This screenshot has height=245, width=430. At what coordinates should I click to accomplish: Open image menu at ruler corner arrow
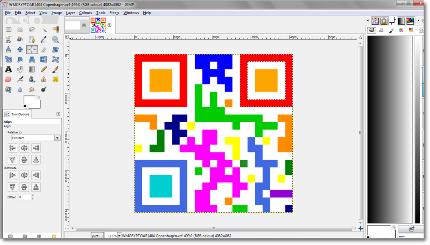coord(67,37)
